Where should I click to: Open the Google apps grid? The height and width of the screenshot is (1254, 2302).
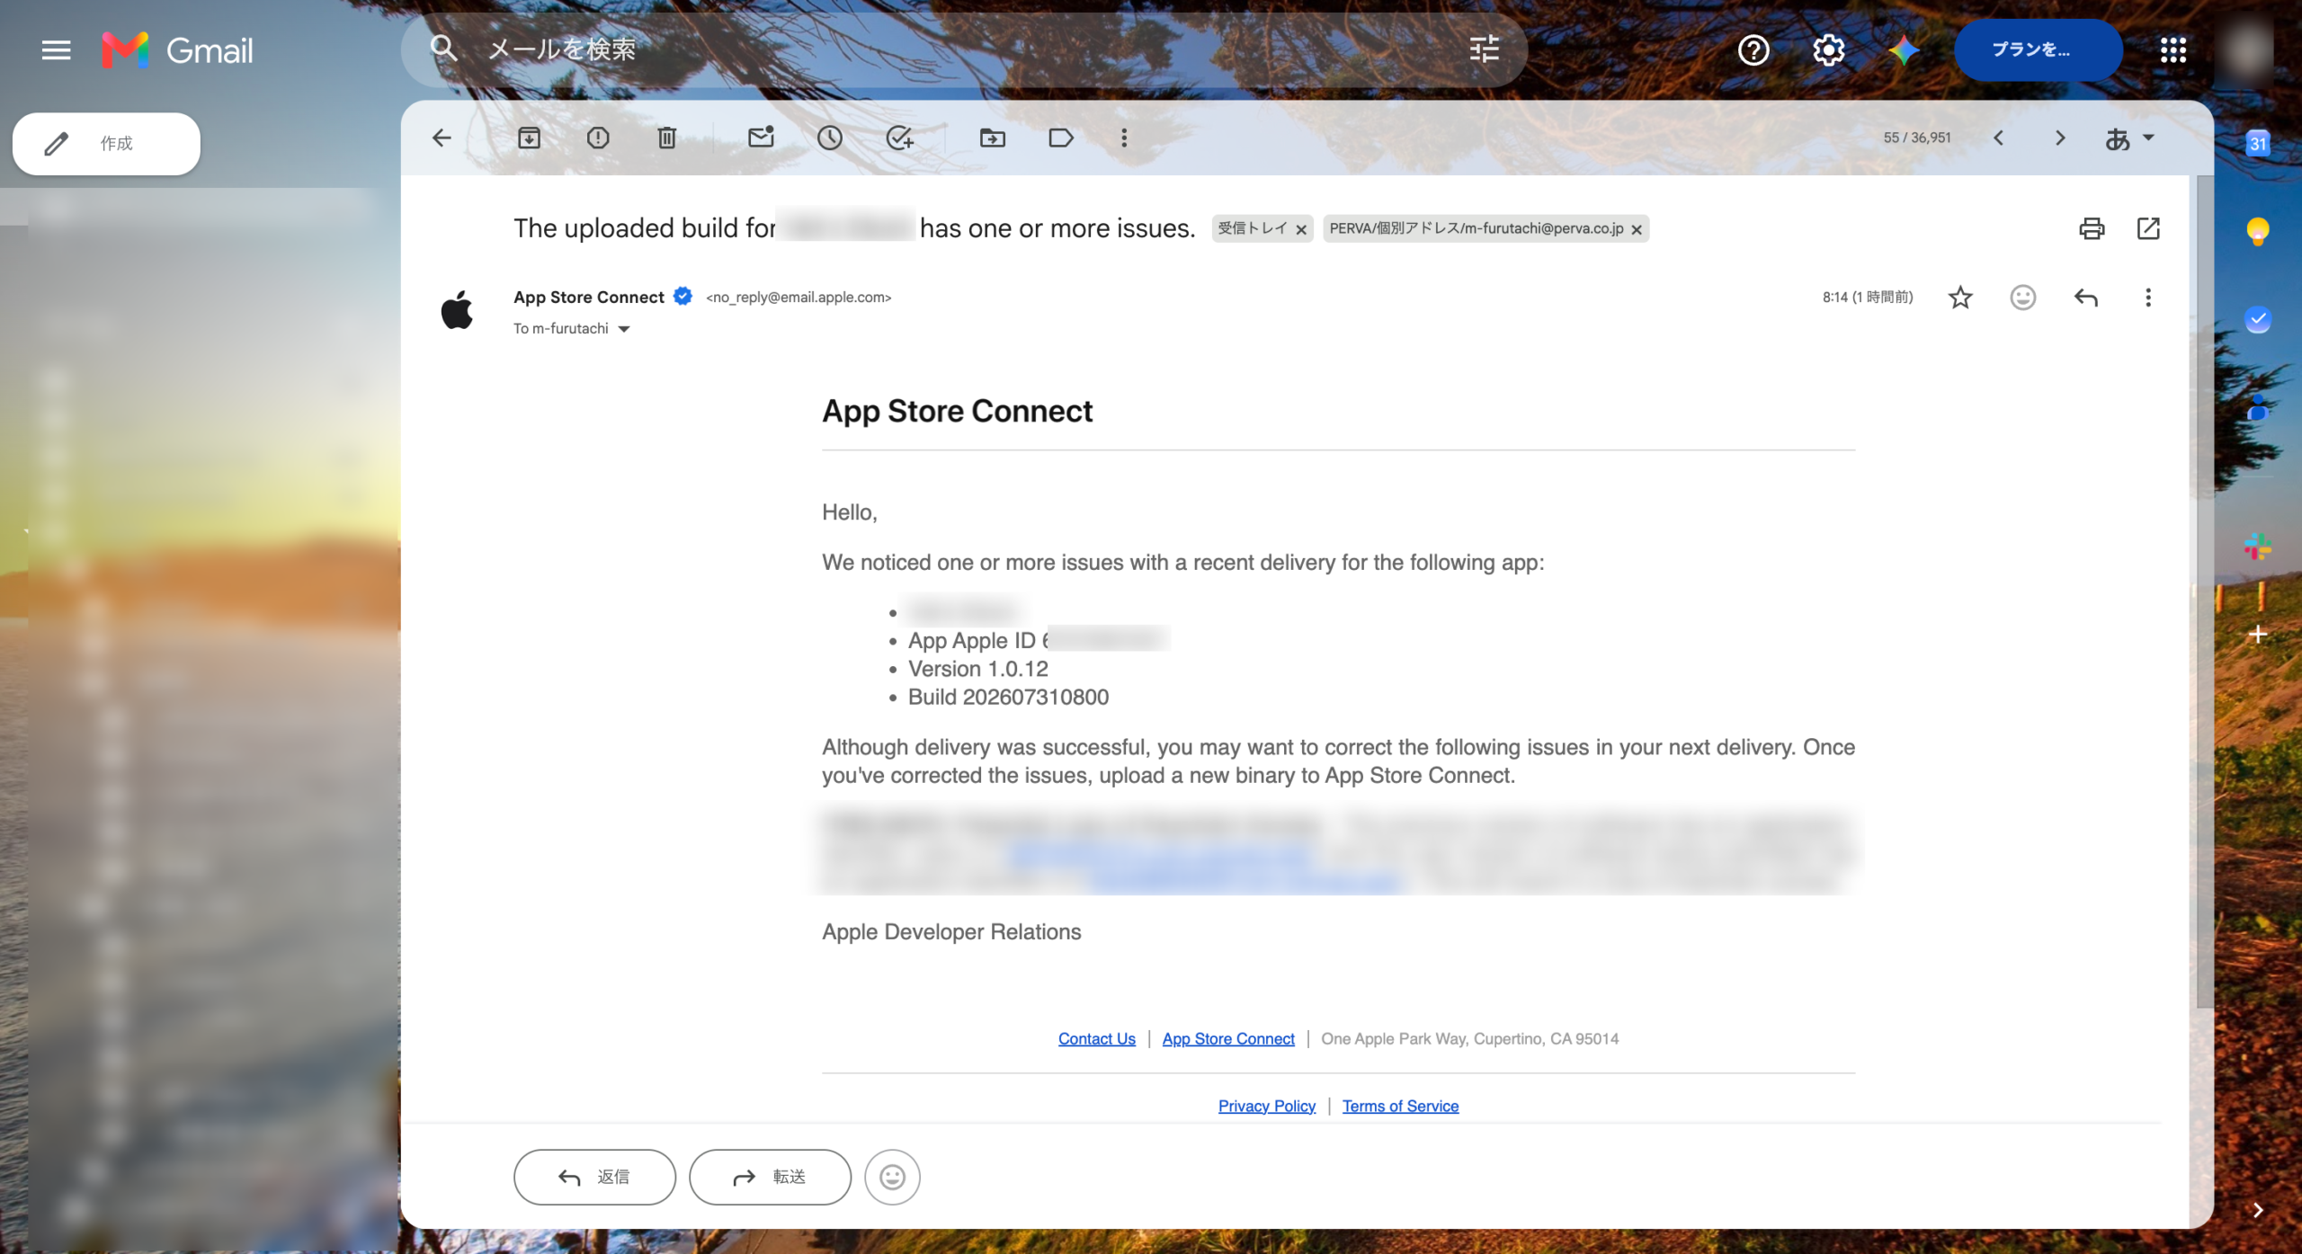[x=2173, y=49]
